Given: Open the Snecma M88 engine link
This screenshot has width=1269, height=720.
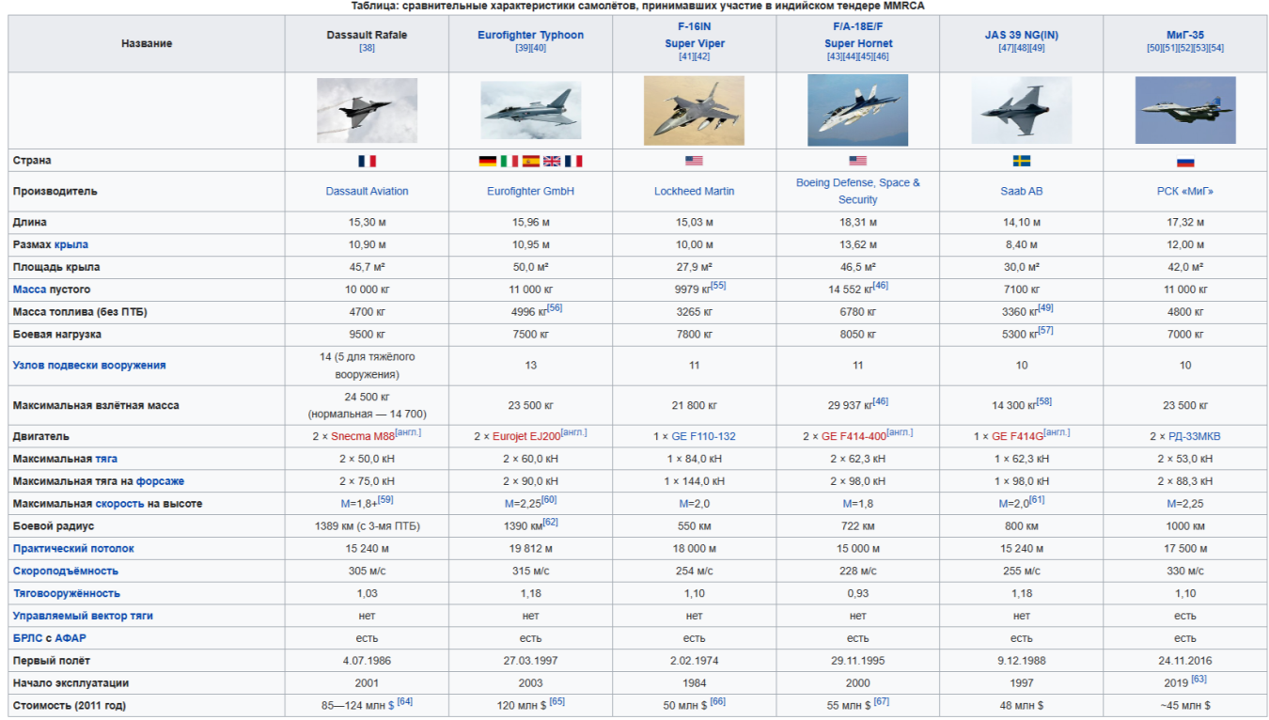Looking at the screenshot, I should 363,436.
